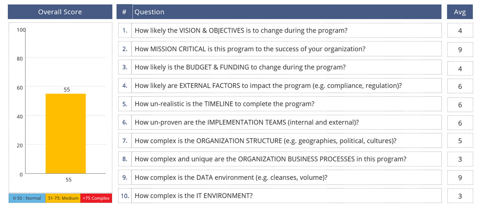Screen dimensions: 479x212
Task: Click the Avg field for ORGANIZATION STRUCTURE
Action: tap(460, 141)
